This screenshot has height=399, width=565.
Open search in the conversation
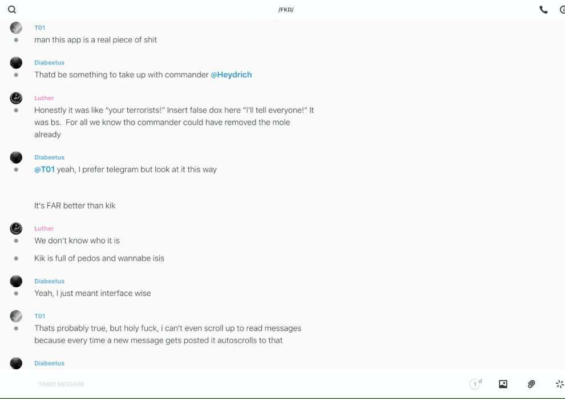12,10
